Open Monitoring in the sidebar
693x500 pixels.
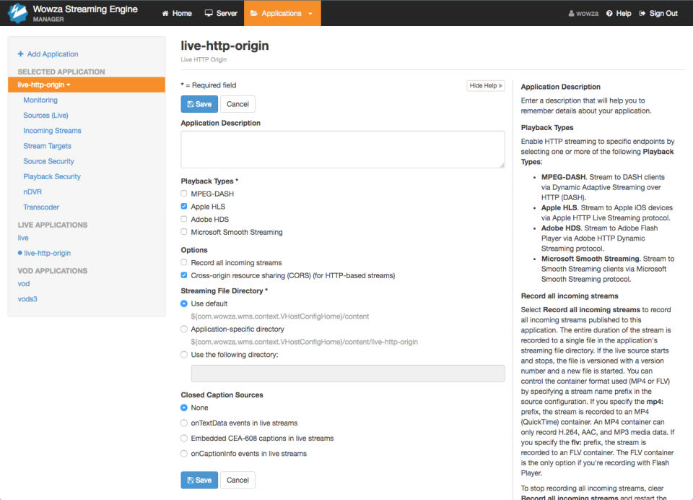(x=40, y=100)
